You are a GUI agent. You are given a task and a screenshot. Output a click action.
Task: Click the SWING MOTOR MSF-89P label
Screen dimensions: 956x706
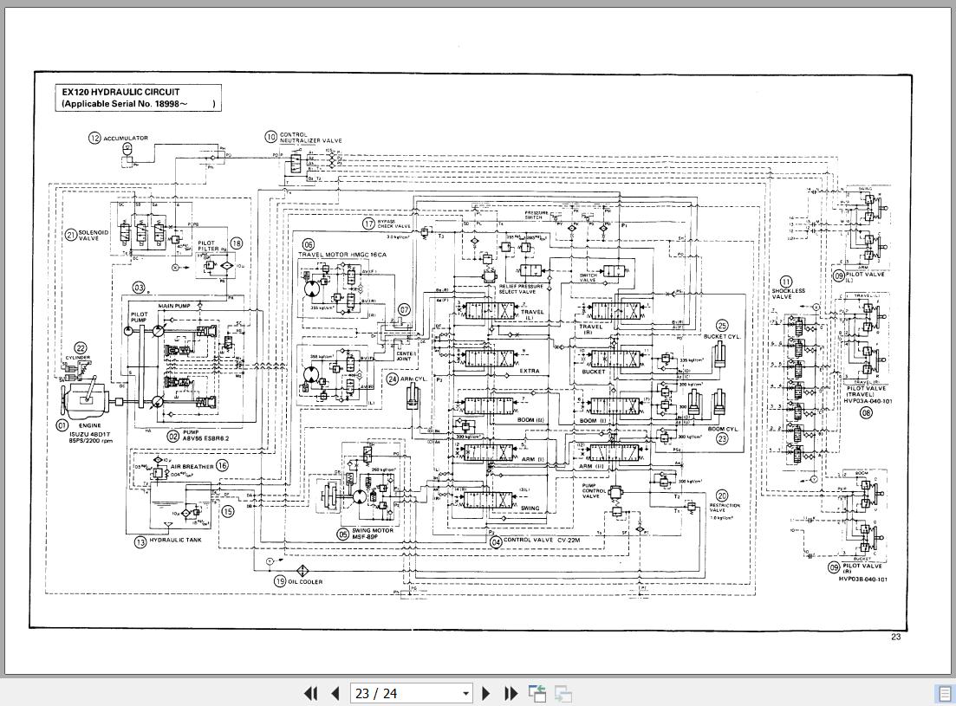[373, 534]
